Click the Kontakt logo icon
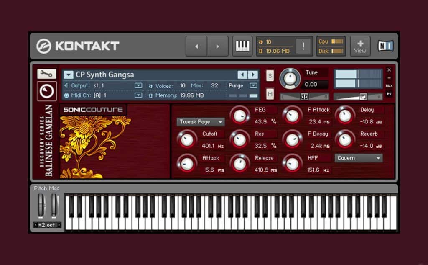 click(x=44, y=46)
